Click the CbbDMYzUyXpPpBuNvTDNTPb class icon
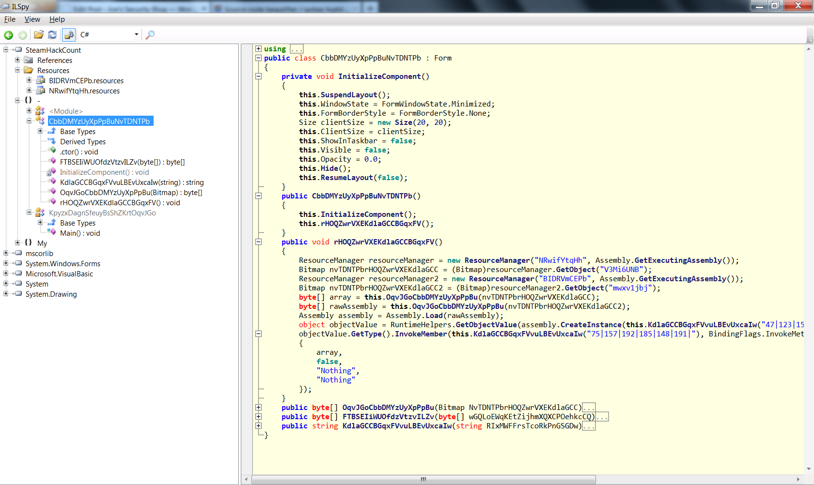The image size is (814, 485). pos(40,121)
